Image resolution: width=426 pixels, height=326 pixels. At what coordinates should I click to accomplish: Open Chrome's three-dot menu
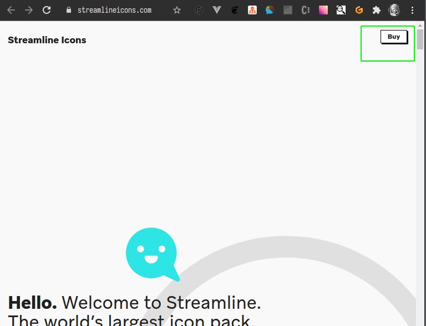[x=413, y=11]
